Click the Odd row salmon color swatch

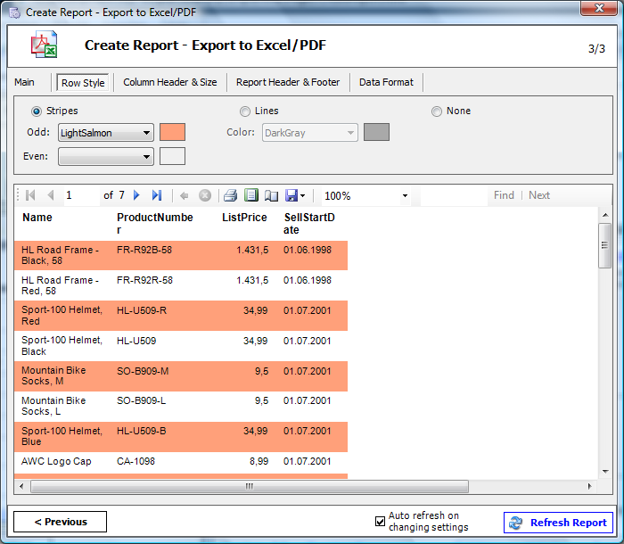(172, 132)
